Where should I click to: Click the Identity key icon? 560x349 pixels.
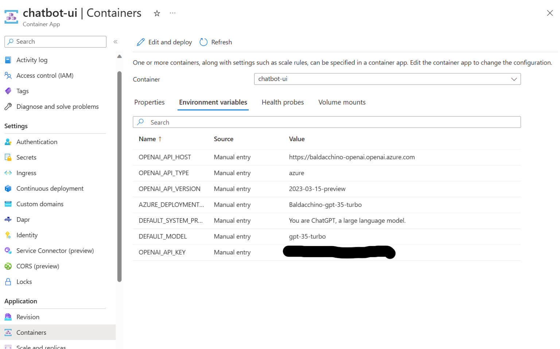coord(8,235)
